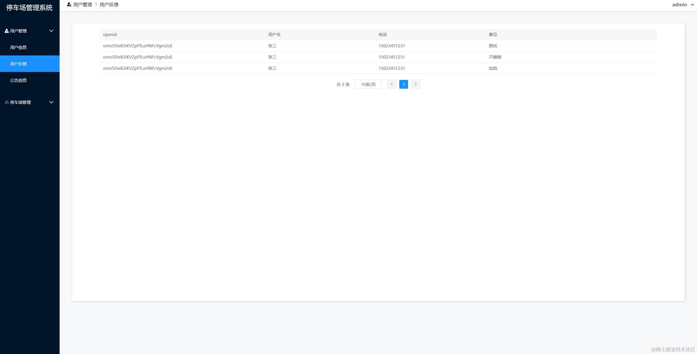This screenshot has width=697, height=354.
Task: Go to previous page with left arrow
Action: click(x=392, y=84)
